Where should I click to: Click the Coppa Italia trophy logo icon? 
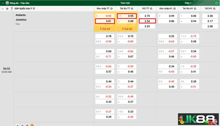coord(12,8)
